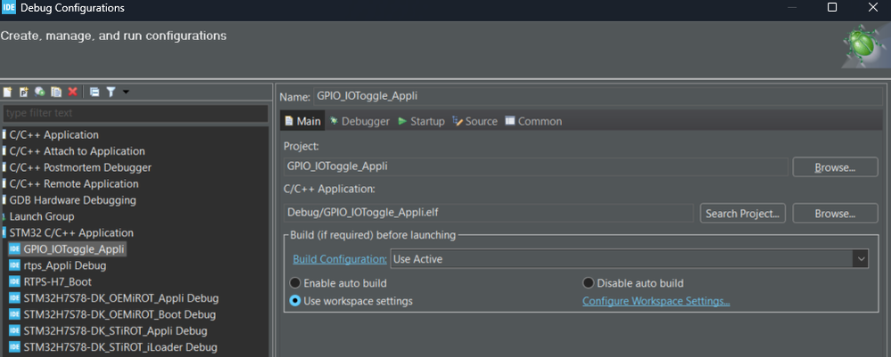The height and width of the screenshot is (357, 891).
Task: Switch to the Debugger tab
Action: (x=359, y=121)
